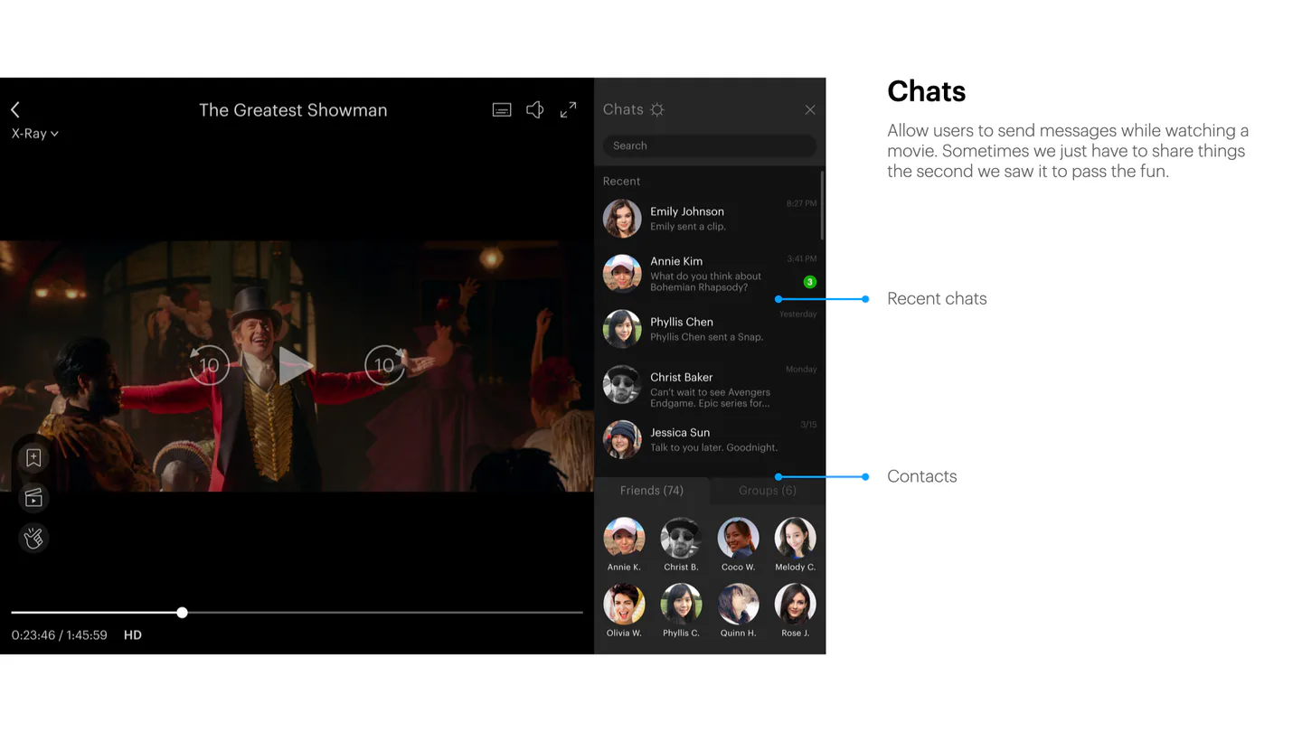Switch to the Groups (6) tab

768,491
